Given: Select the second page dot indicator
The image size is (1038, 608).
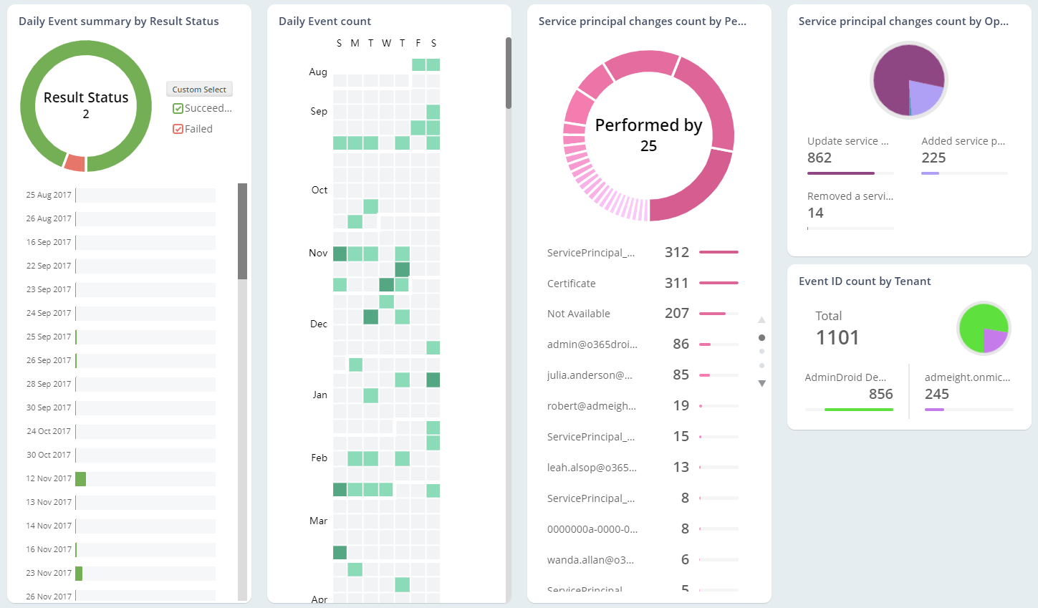Looking at the screenshot, I should click(761, 352).
